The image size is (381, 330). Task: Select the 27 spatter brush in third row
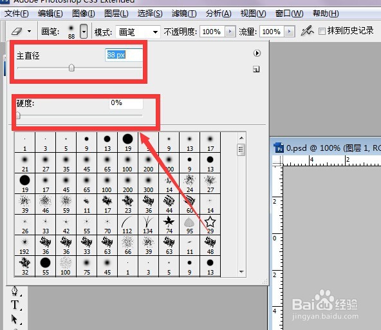(210, 184)
